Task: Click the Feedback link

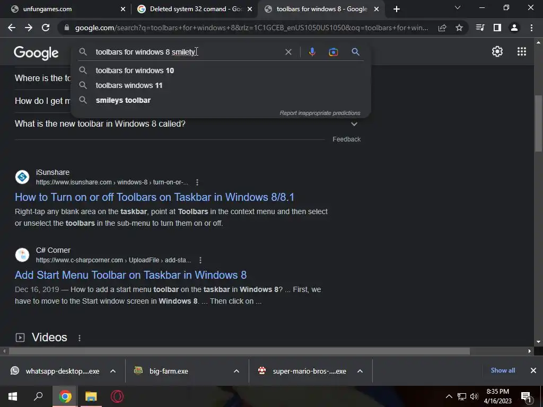Action: click(347, 139)
